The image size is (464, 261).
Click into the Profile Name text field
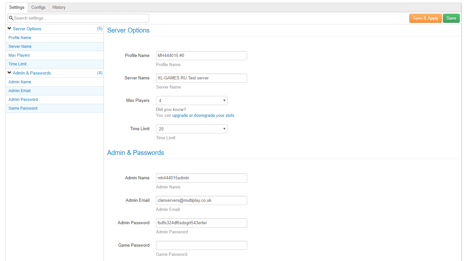click(x=201, y=56)
